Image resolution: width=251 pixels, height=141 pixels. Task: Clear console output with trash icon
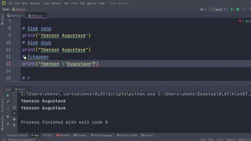coord(14,125)
